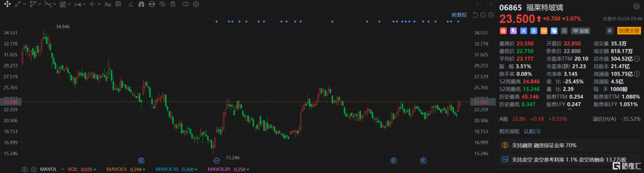
Task: Select the arrow marker tool
Action: coord(92,4)
